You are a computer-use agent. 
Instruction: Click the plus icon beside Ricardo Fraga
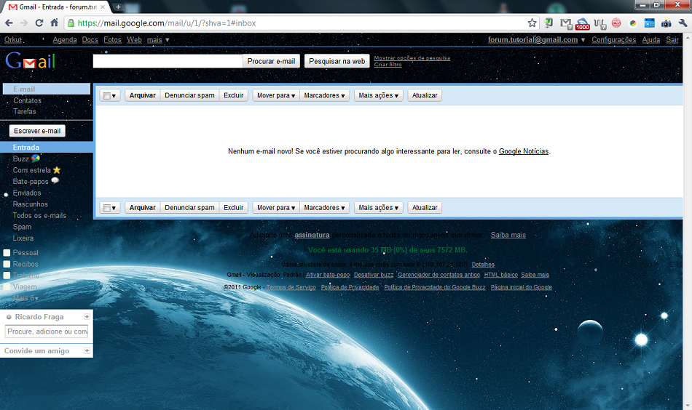click(87, 317)
